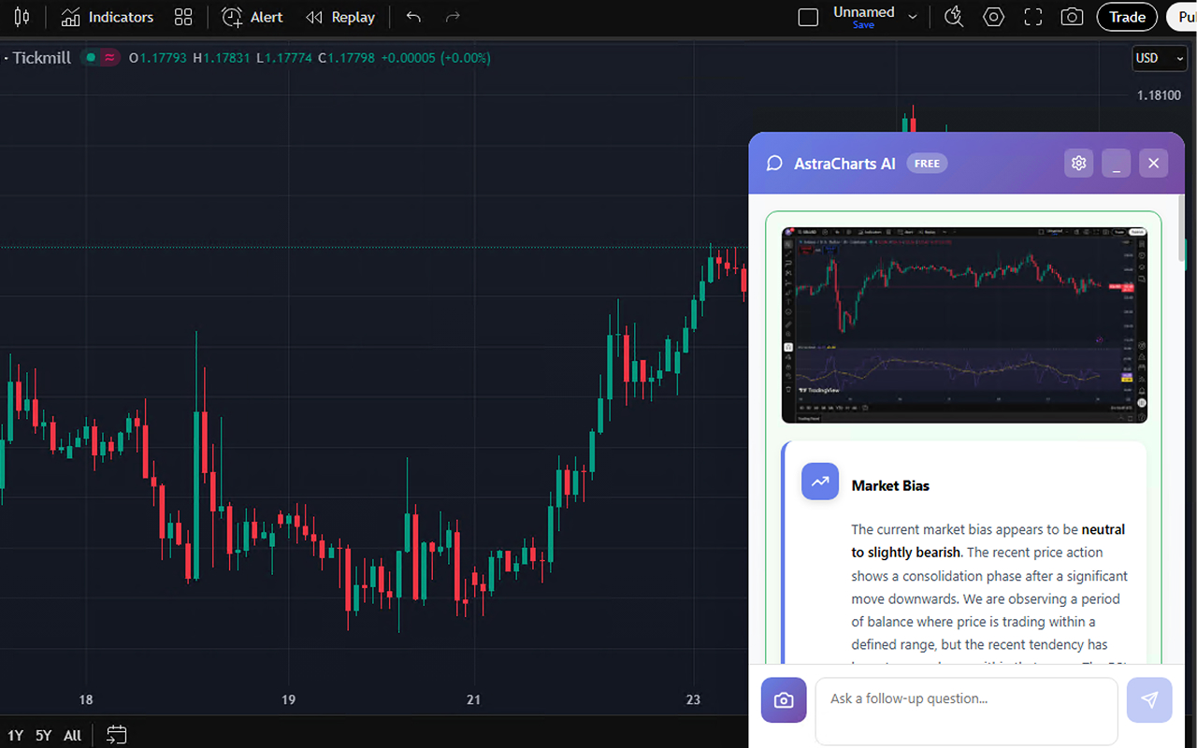Open chart settings hexagon icon
Screen dimensions: 1197x748
993,17
